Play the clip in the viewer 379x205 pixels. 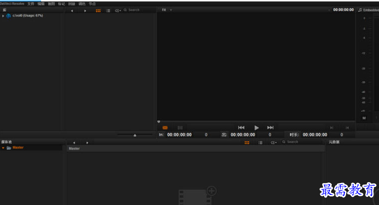pos(256,128)
